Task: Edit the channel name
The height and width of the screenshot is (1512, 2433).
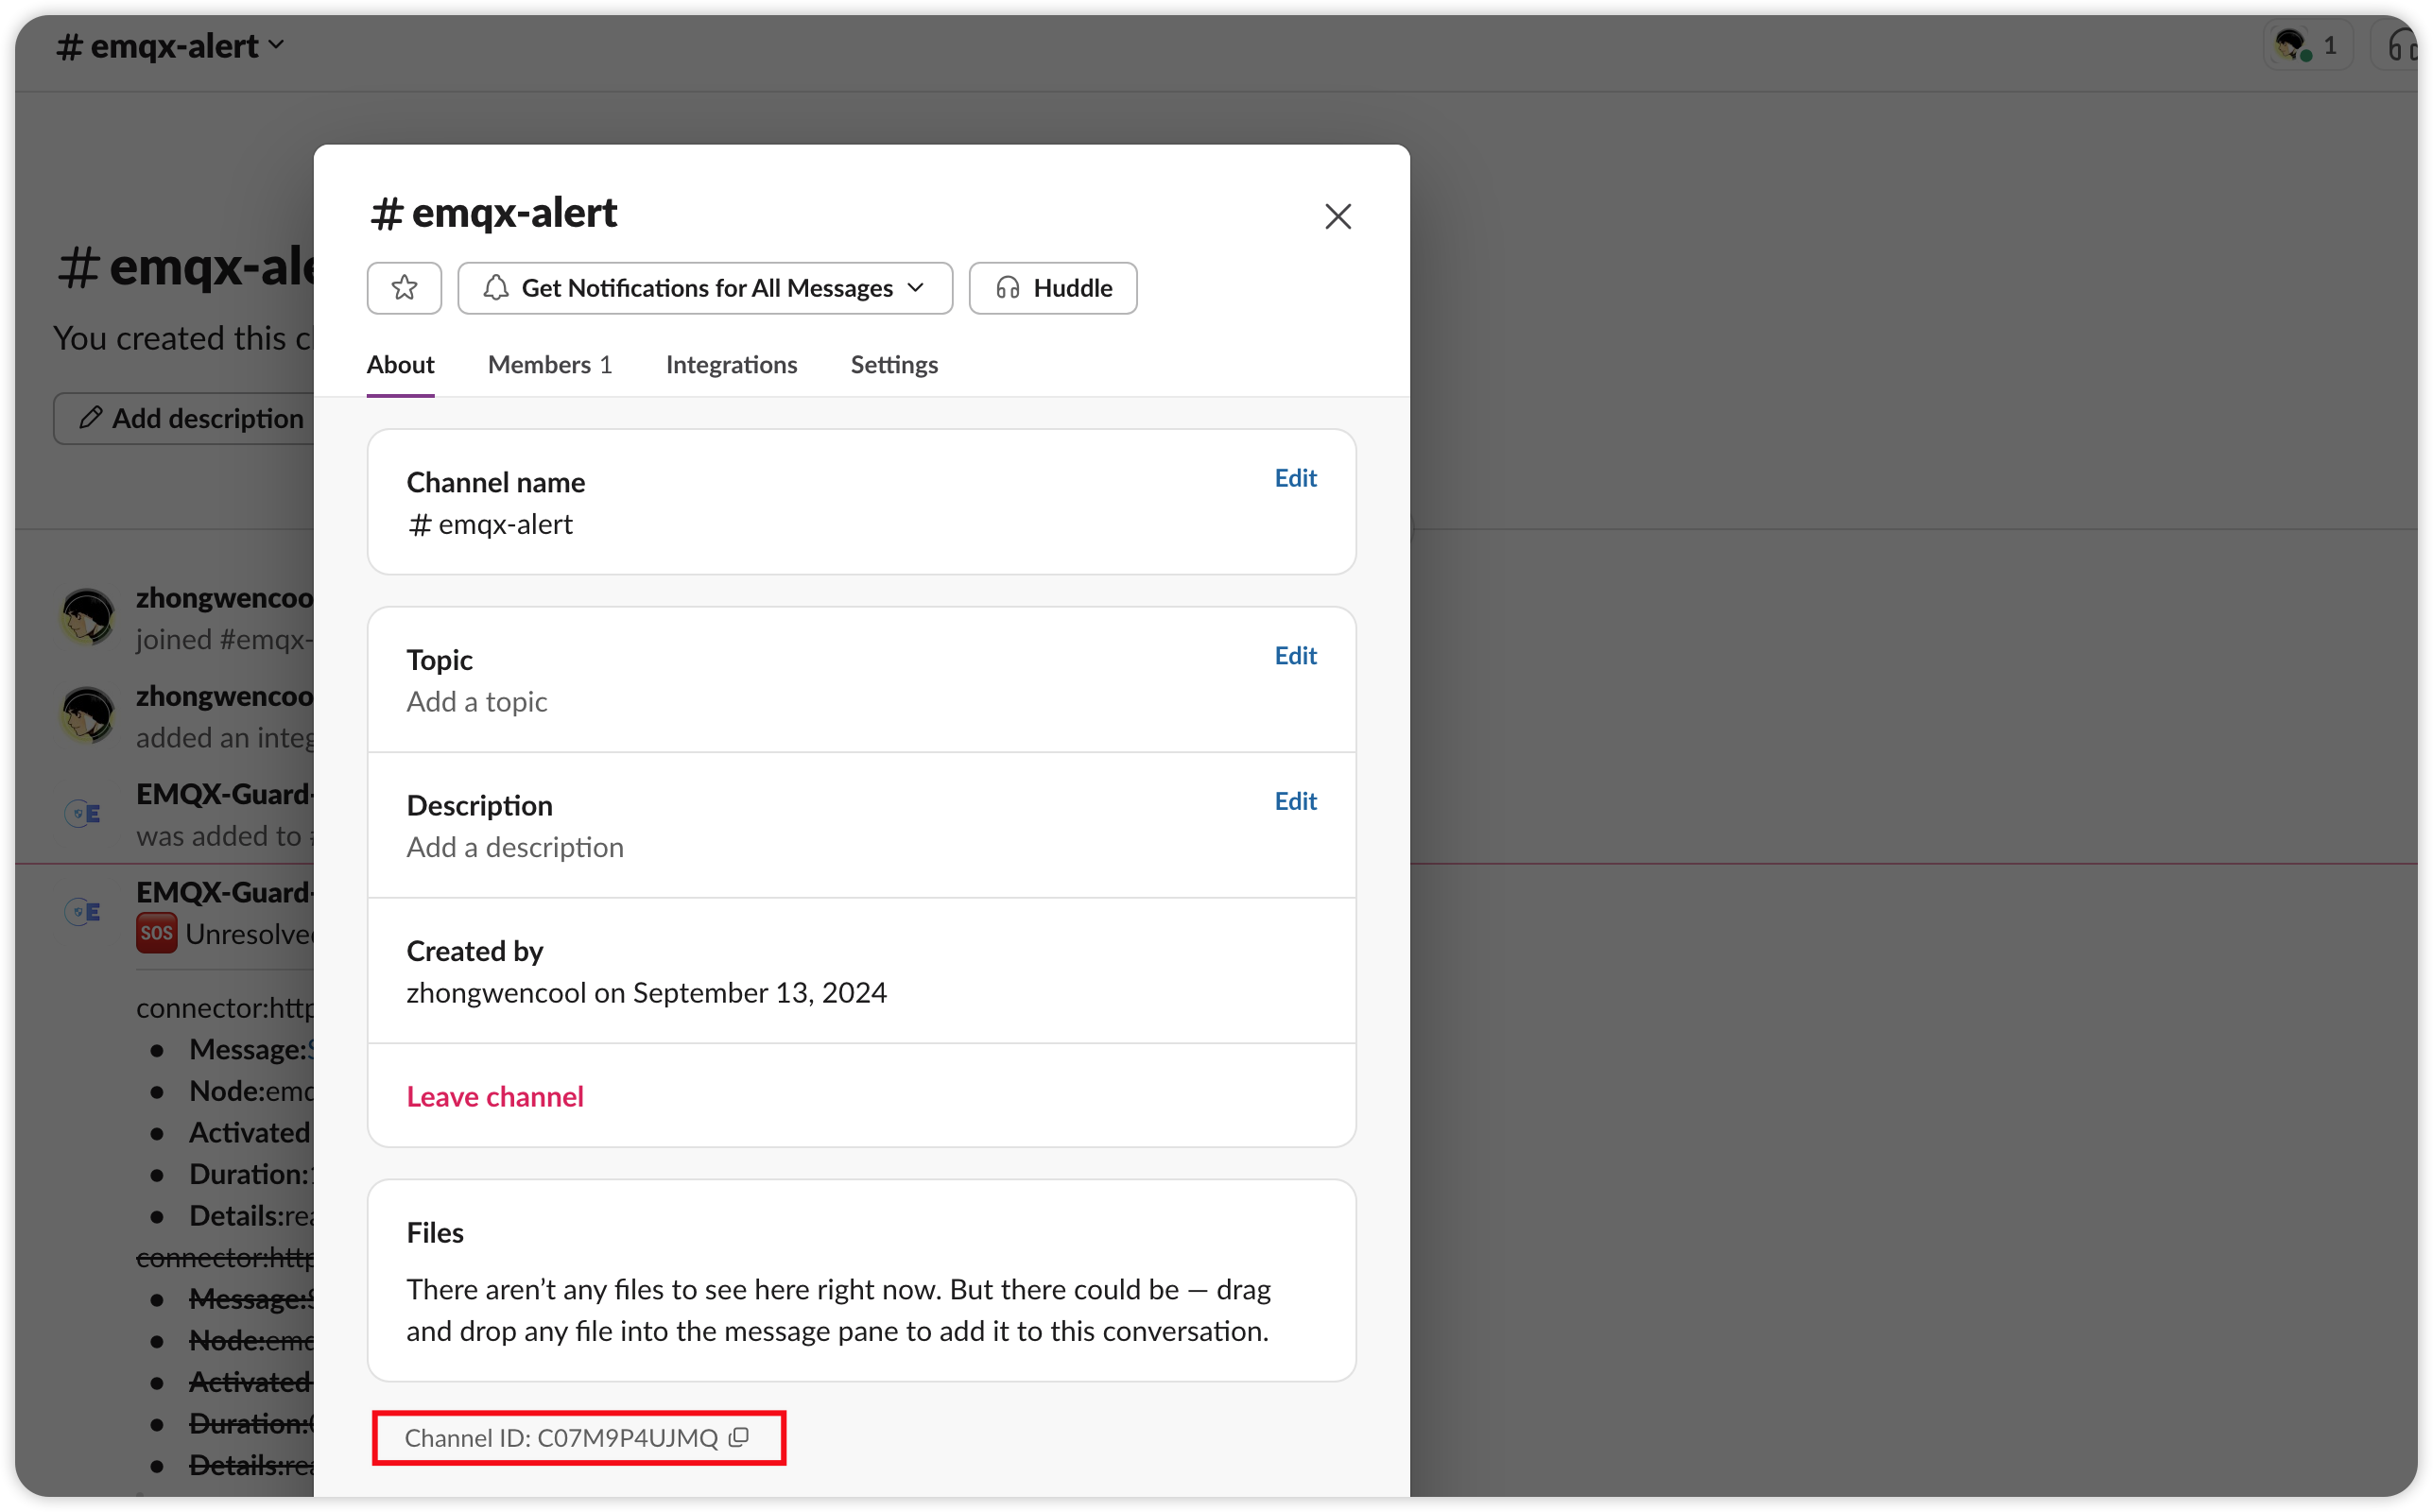Action: (x=1295, y=478)
